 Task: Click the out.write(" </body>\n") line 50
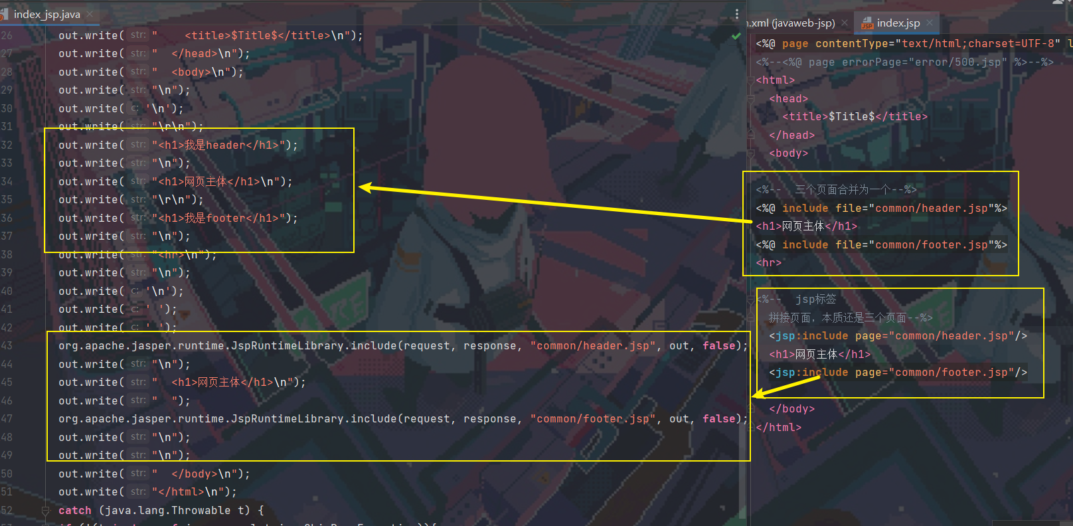154,474
